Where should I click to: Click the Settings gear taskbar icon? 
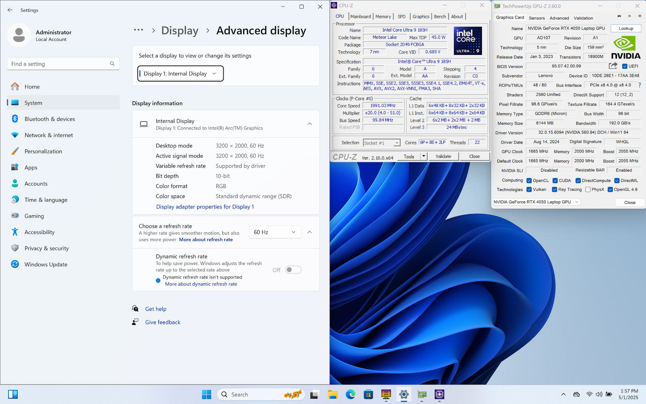[x=404, y=394]
